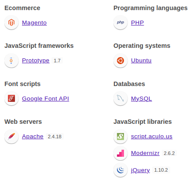This screenshot has height=180, width=193.
Task: Click the JavaScript libraries heading
Action: [142, 122]
